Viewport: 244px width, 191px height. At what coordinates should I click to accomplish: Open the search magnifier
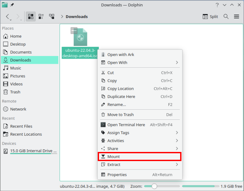click(226, 17)
